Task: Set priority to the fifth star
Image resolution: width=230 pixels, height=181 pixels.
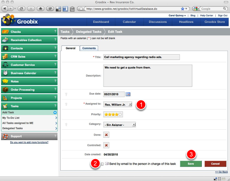Action: [x=120, y=114]
